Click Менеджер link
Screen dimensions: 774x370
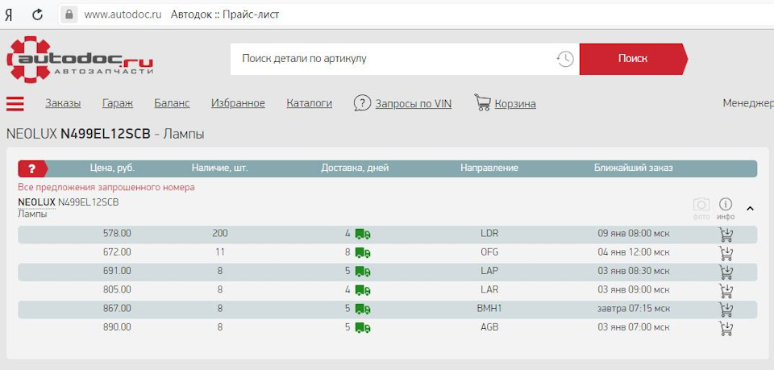[748, 103]
